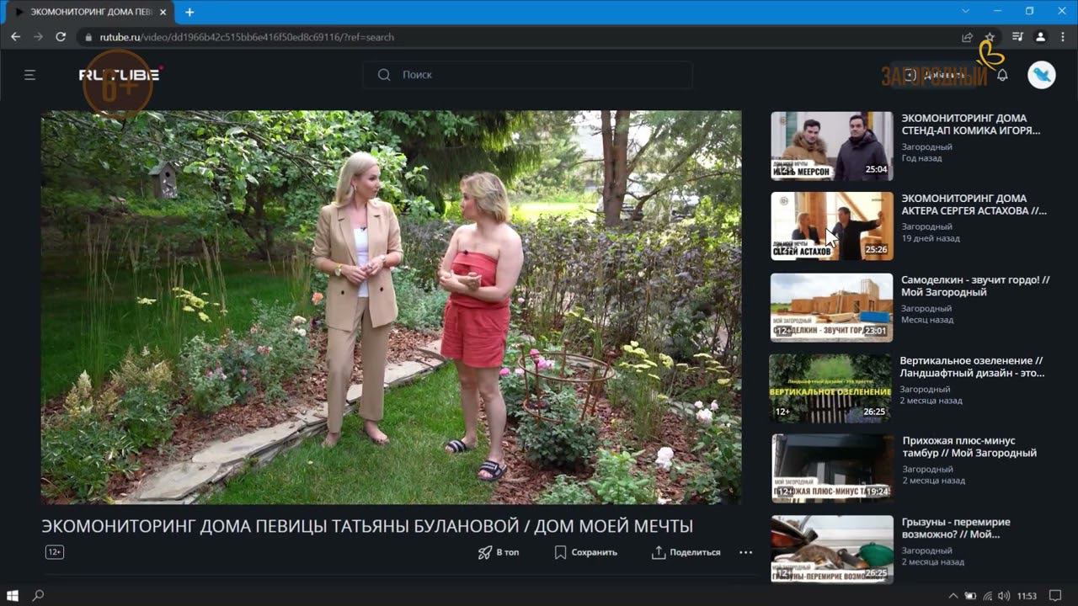The image size is (1078, 606).
Task: Focus the Поиск search field
Action: point(527,75)
